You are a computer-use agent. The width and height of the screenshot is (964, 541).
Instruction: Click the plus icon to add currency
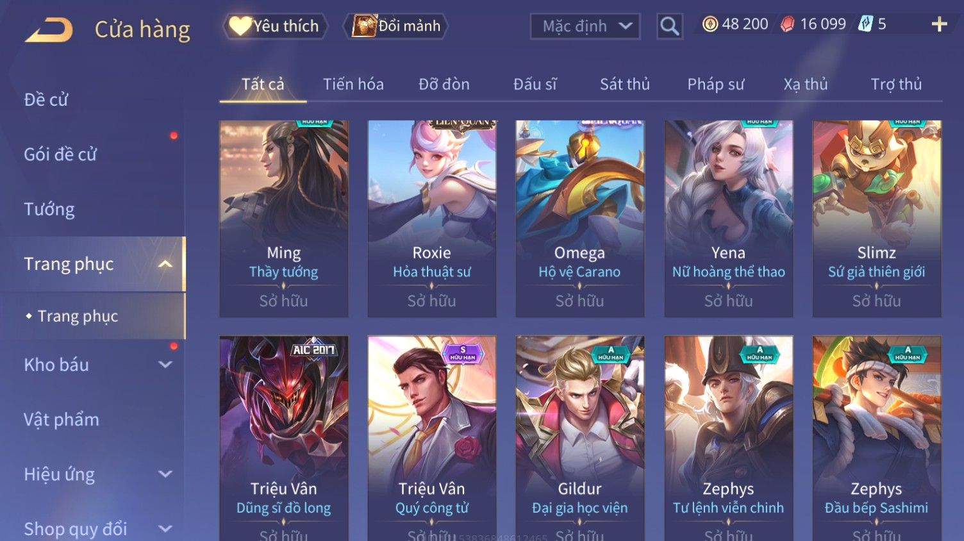click(939, 24)
